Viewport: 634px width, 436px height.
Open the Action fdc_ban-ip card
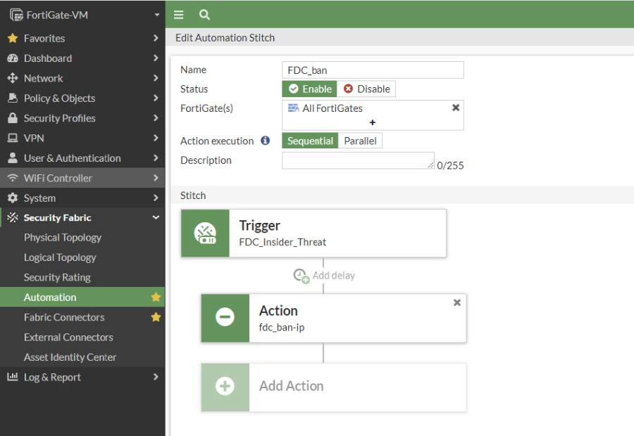pos(334,318)
